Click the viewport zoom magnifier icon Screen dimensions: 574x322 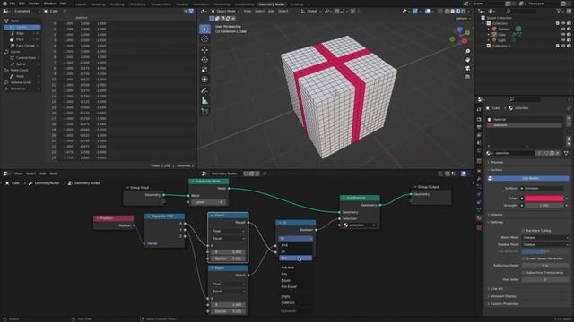467,51
